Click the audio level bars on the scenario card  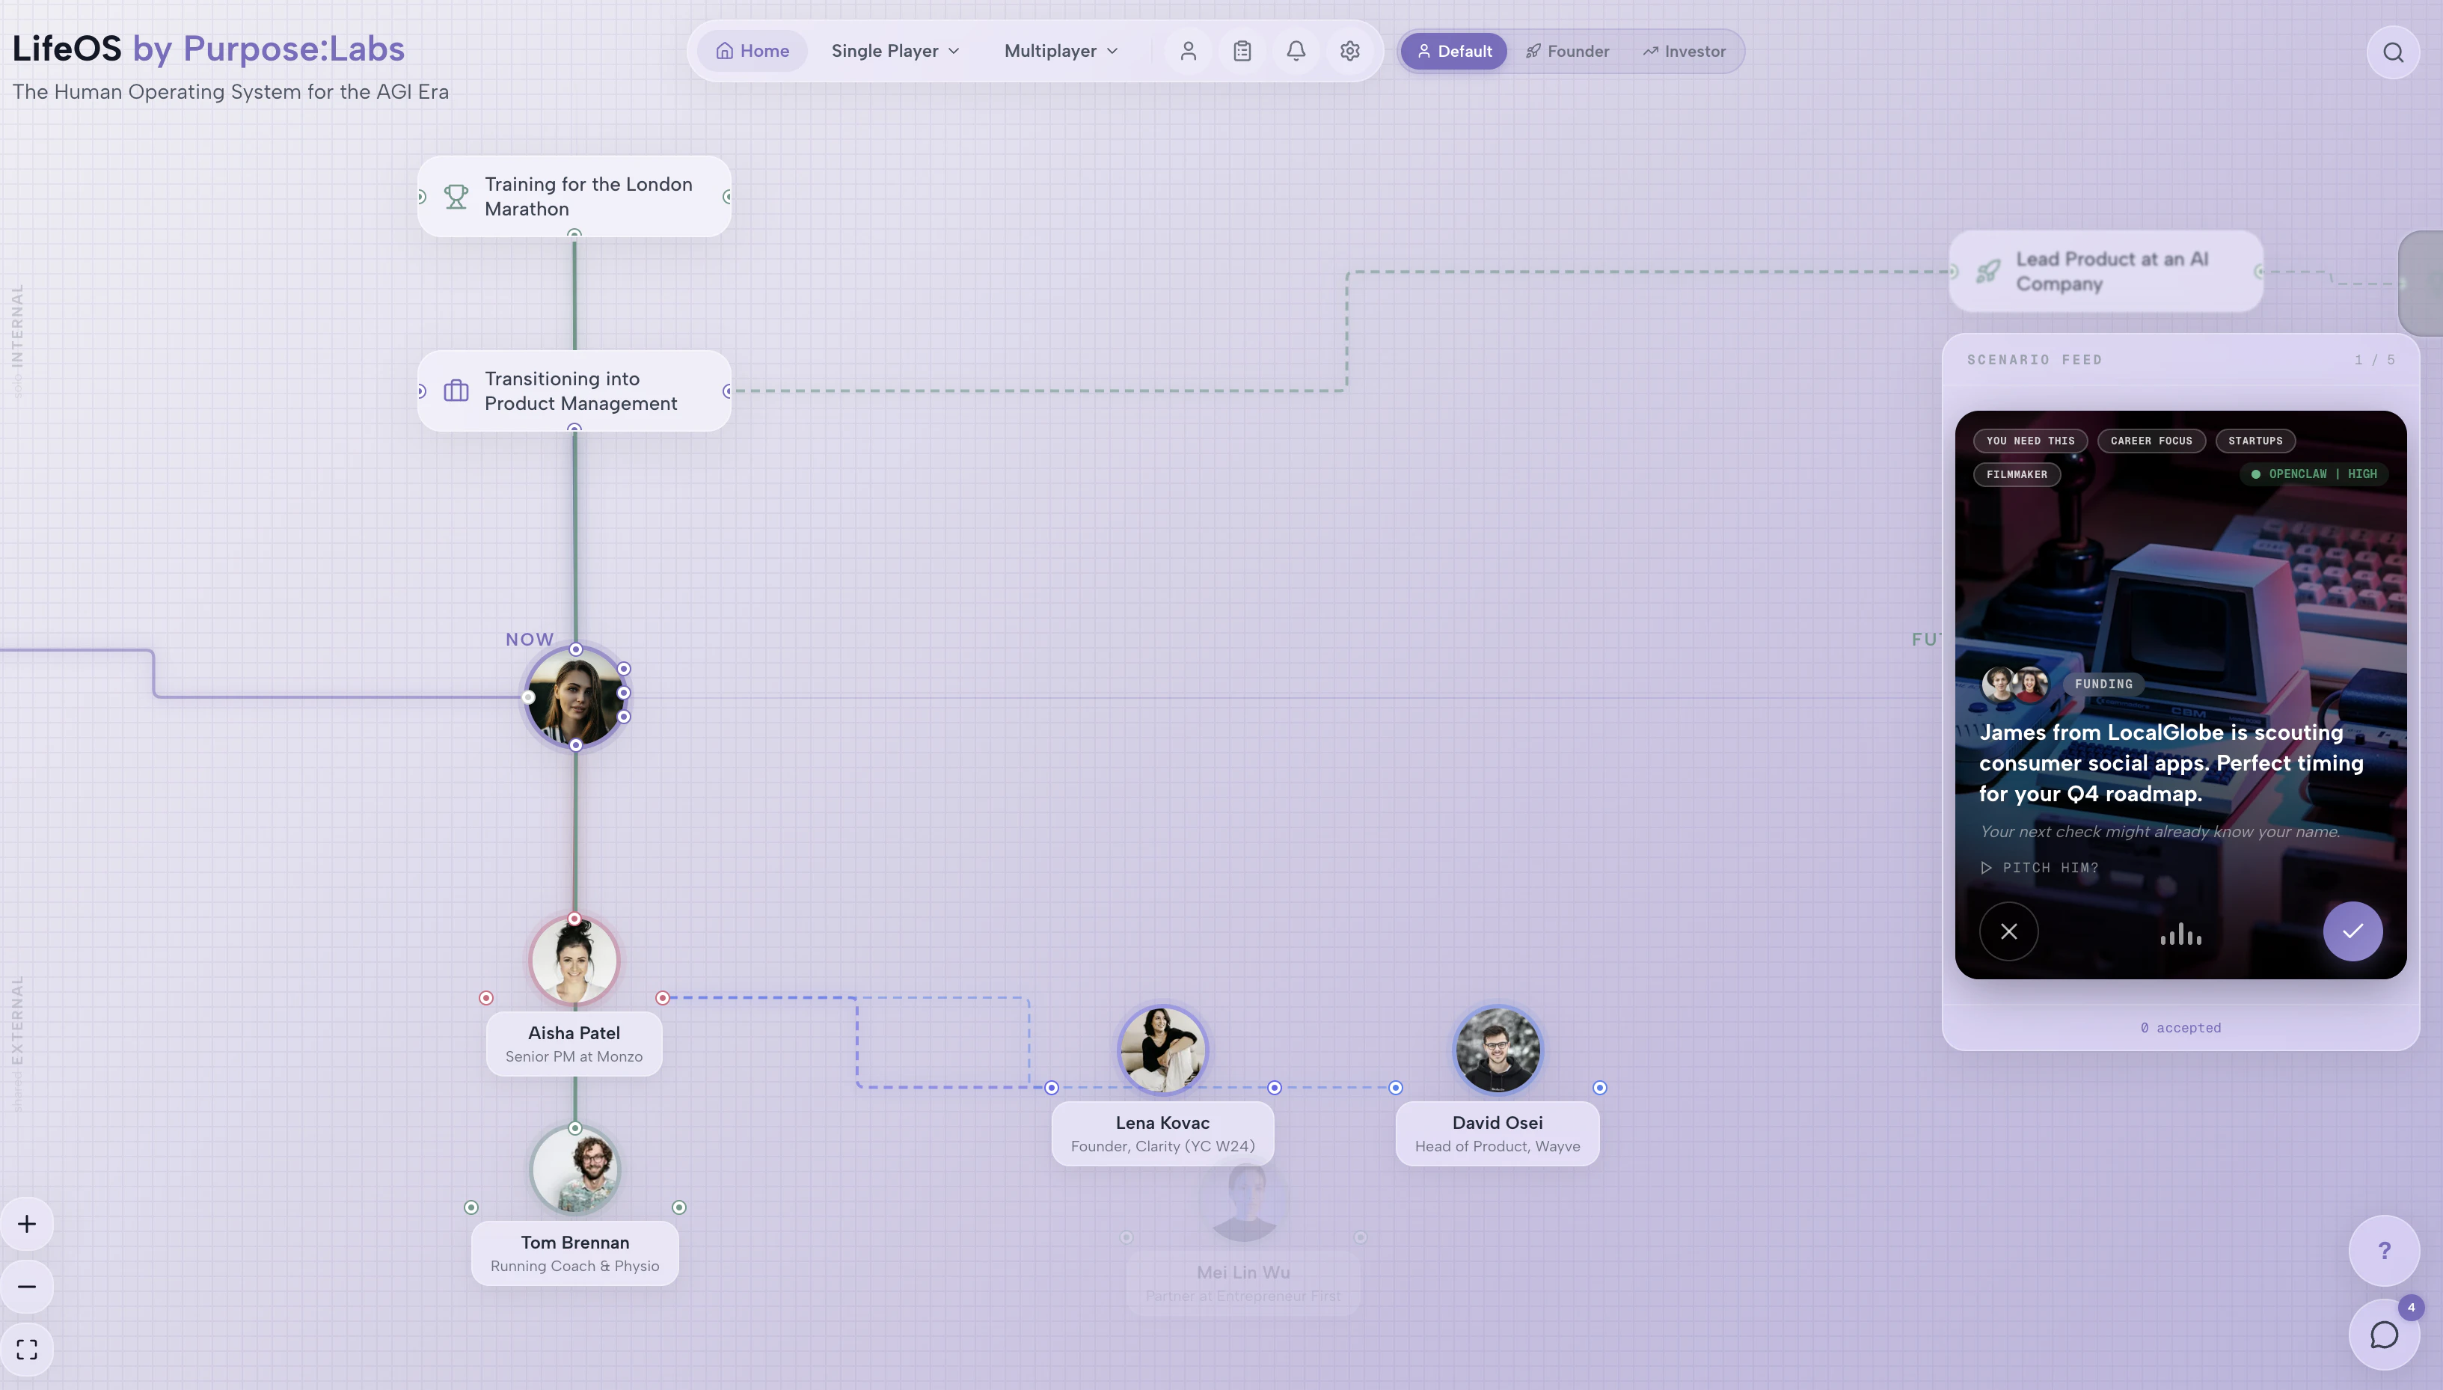tap(2180, 934)
